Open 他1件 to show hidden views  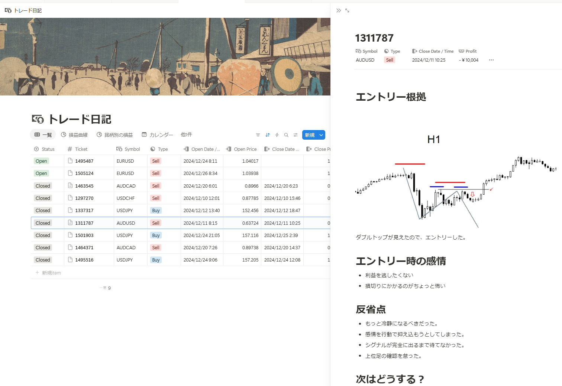click(186, 134)
